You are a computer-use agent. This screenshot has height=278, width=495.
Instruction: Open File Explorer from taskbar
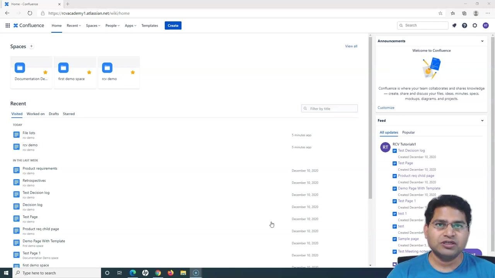pyautogui.click(x=183, y=273)
